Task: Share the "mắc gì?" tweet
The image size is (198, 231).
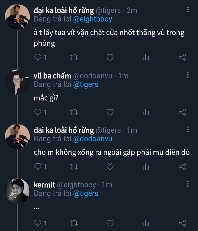Action: coord(182,112)
